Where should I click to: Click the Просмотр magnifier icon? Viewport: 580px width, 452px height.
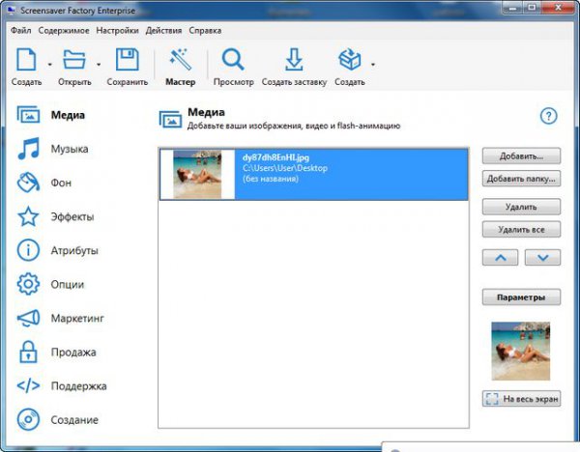pyautogui.click(x=233, y=59)
